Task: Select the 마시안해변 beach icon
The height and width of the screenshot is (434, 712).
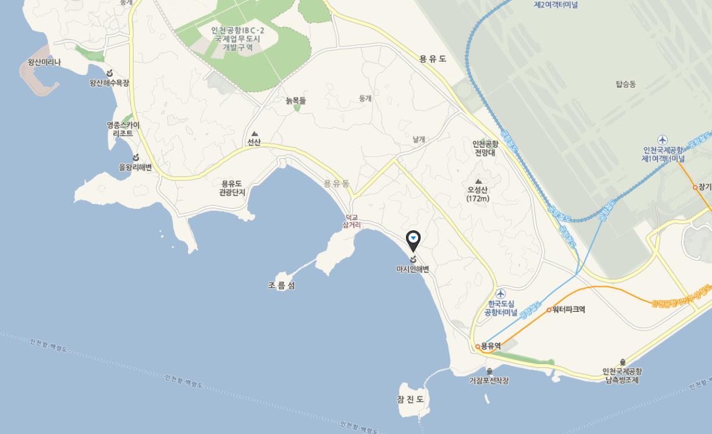Action: (x=413, y=259)
